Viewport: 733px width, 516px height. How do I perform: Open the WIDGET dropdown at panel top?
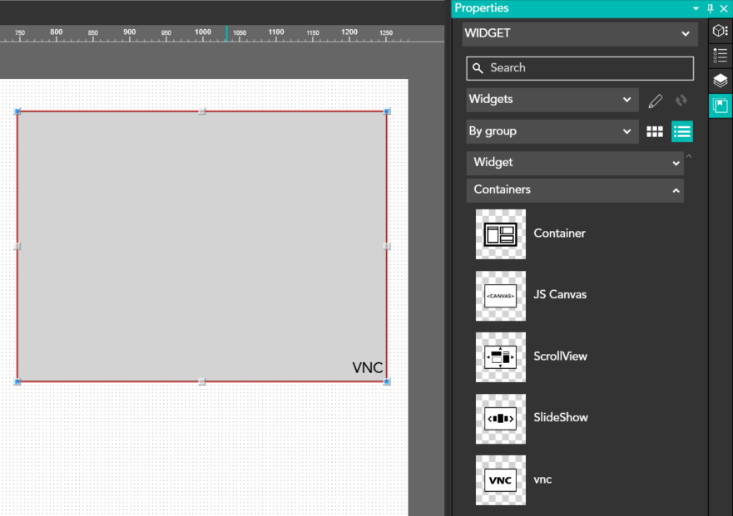pyautogui.click(x=579, y=34)
